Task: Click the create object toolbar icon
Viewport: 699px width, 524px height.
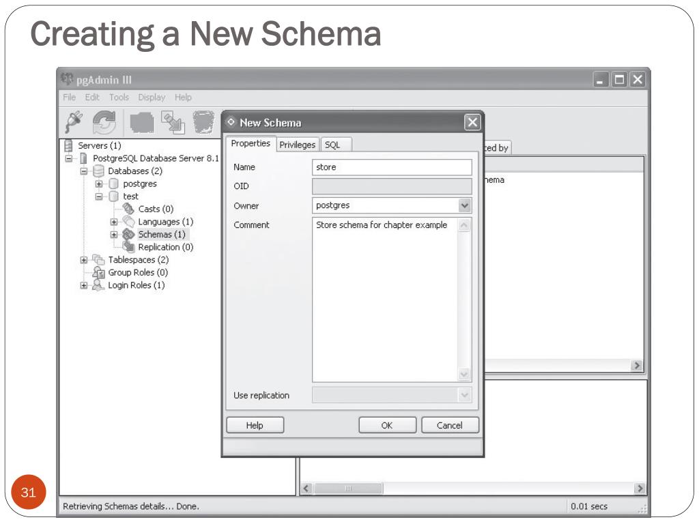Action: 173,122
